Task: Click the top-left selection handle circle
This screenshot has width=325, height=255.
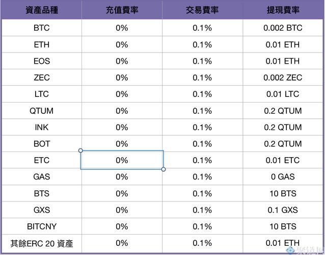Action: coord(80,150)
